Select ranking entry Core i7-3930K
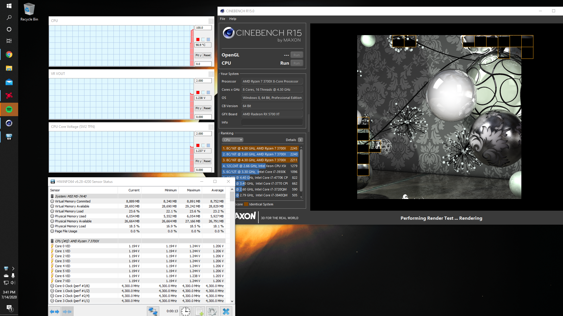563x316 pixels. tap(260, 172)
